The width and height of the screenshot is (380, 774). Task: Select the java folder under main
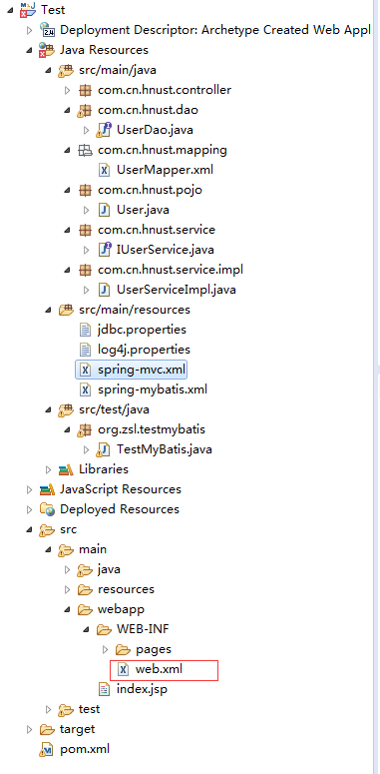pos(109,569)
